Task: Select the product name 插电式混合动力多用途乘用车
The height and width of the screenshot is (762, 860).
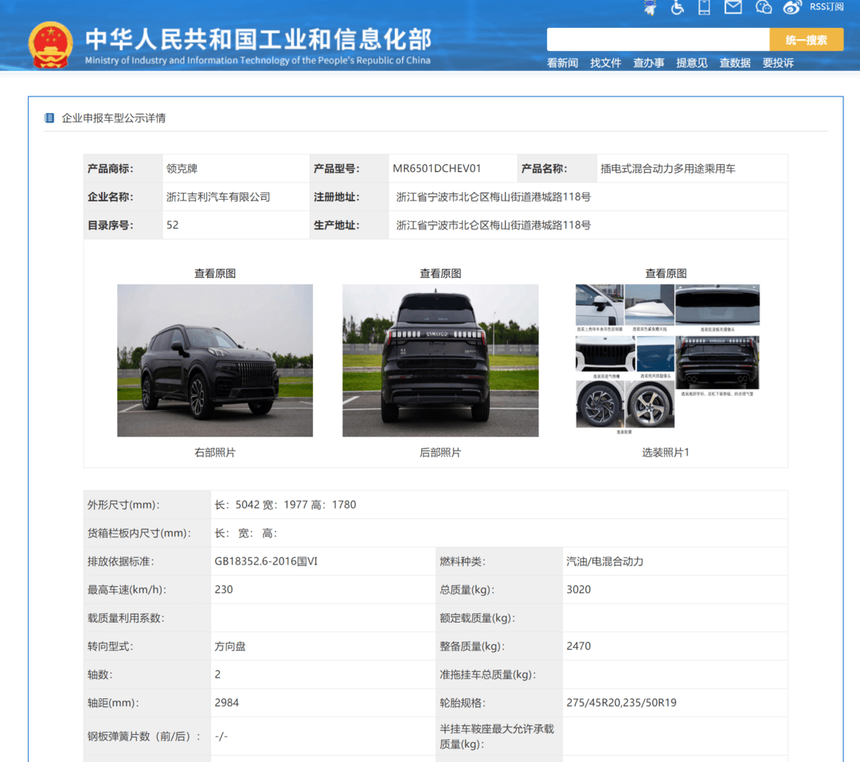Action: click(667, 169)
